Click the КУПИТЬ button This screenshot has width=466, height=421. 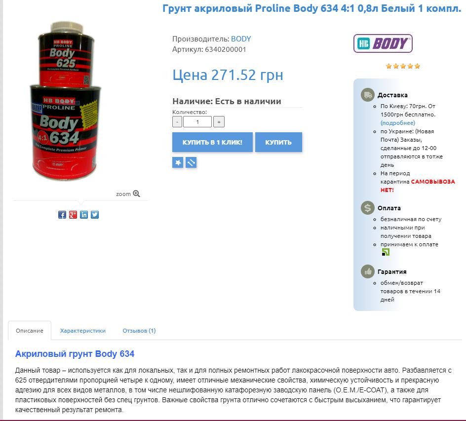coord(278,142)
